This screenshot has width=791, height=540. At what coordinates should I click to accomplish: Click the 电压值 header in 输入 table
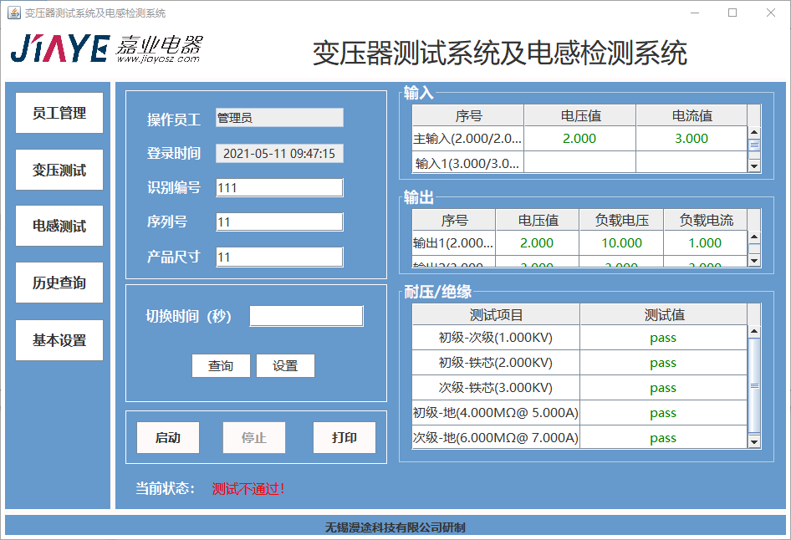(580, 115)
